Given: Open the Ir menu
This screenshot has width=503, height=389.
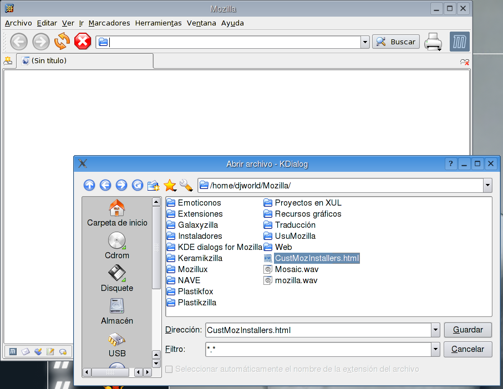Looking at the screenshot, I should pos(82,23).
